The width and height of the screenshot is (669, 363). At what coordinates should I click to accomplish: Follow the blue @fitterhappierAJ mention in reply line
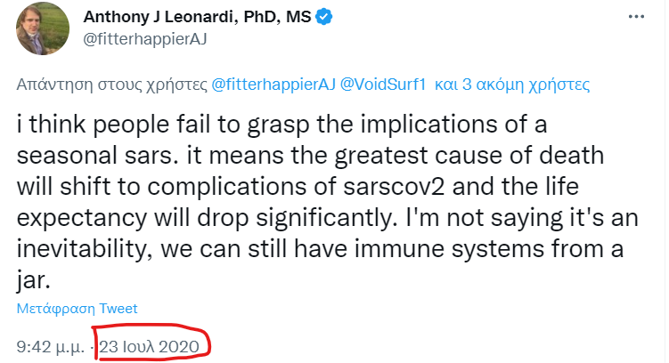(x=273, y=85)
